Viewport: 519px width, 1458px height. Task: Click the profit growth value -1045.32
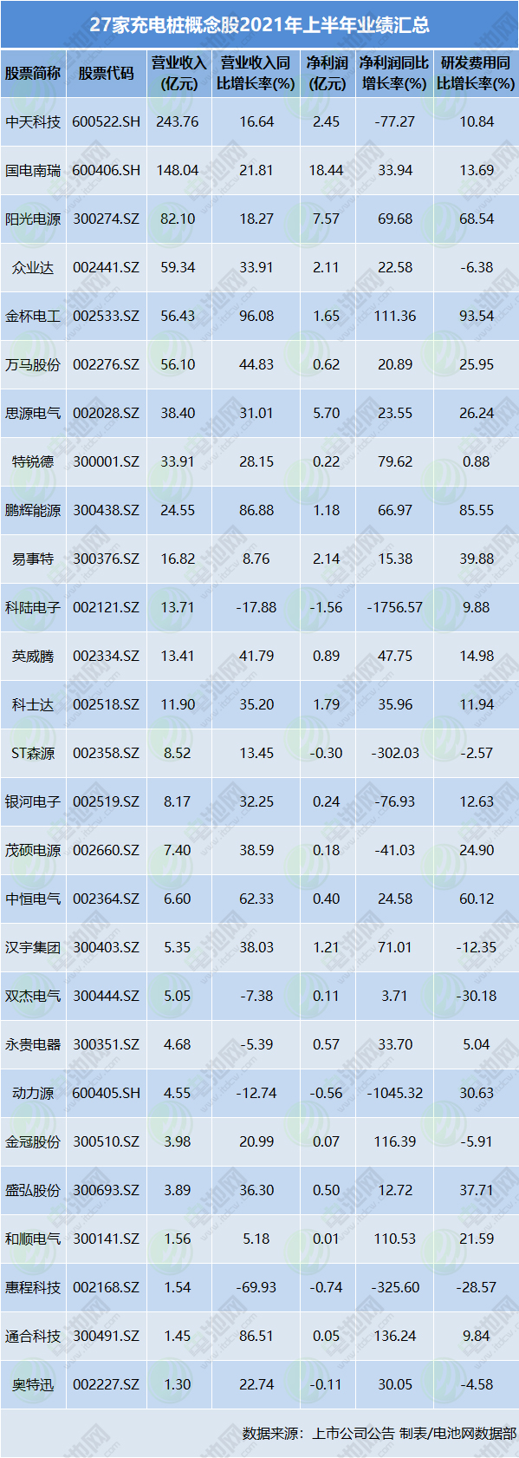click(x=395, y=1093)
